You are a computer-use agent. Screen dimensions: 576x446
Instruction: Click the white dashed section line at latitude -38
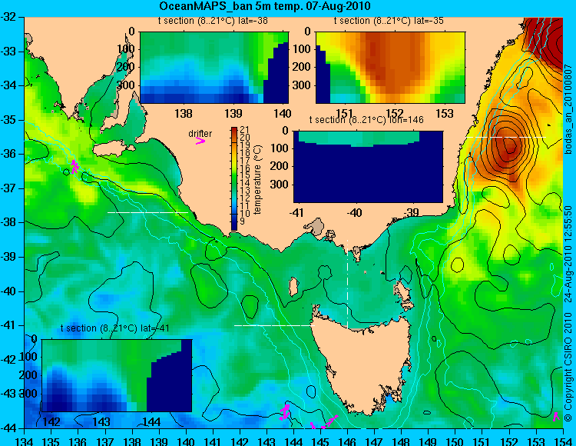(x=148, y=212)
